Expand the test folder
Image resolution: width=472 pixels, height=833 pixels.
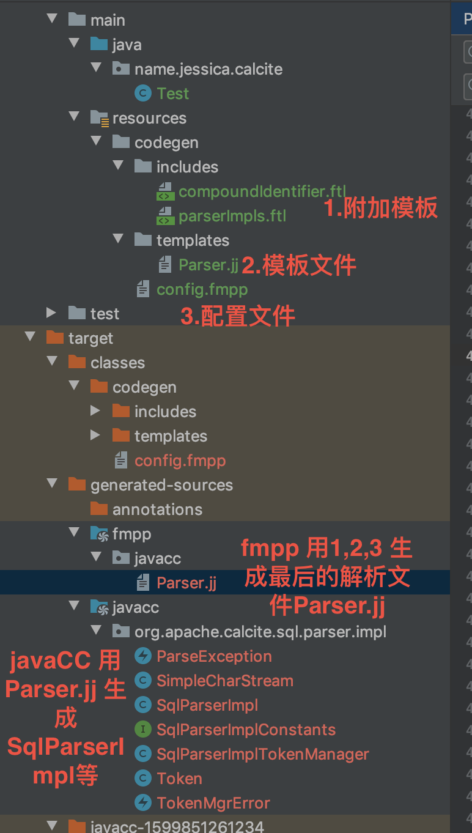tap(51, 313)
